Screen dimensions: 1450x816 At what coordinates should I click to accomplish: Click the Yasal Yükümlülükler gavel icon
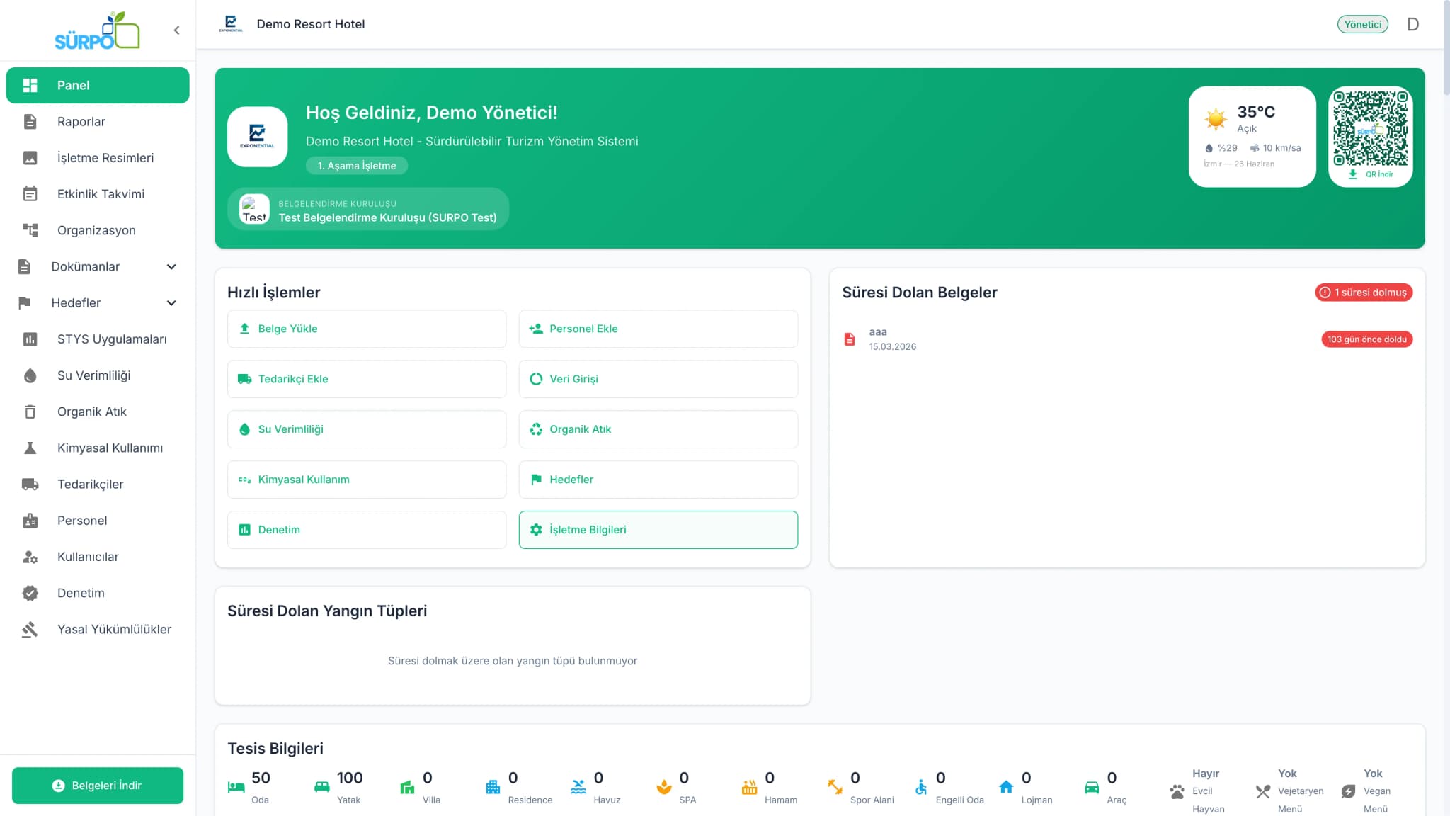pyautogui.click(x=30, y=629)
